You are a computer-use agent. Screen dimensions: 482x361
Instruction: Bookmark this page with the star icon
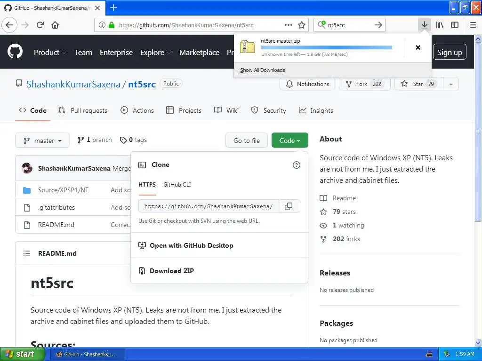(x=302, y=25)
